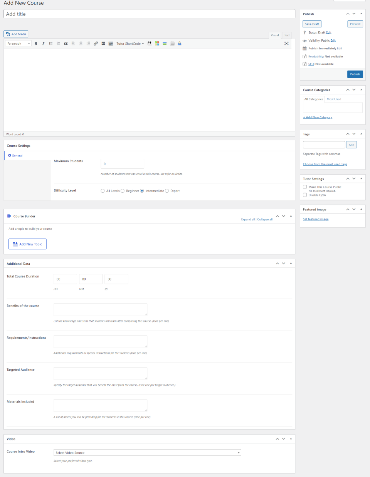The width and height of the screenshot is (370, 477).
Task: Click the Maximum Students field
Action: (x=122, y=164)
